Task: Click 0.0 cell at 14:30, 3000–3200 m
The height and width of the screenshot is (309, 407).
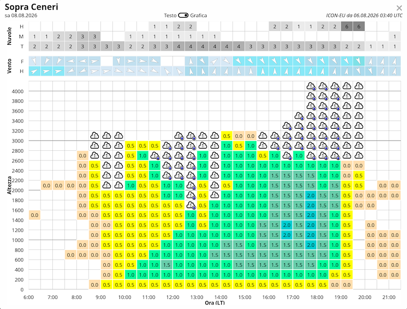Action: (239, 136)
